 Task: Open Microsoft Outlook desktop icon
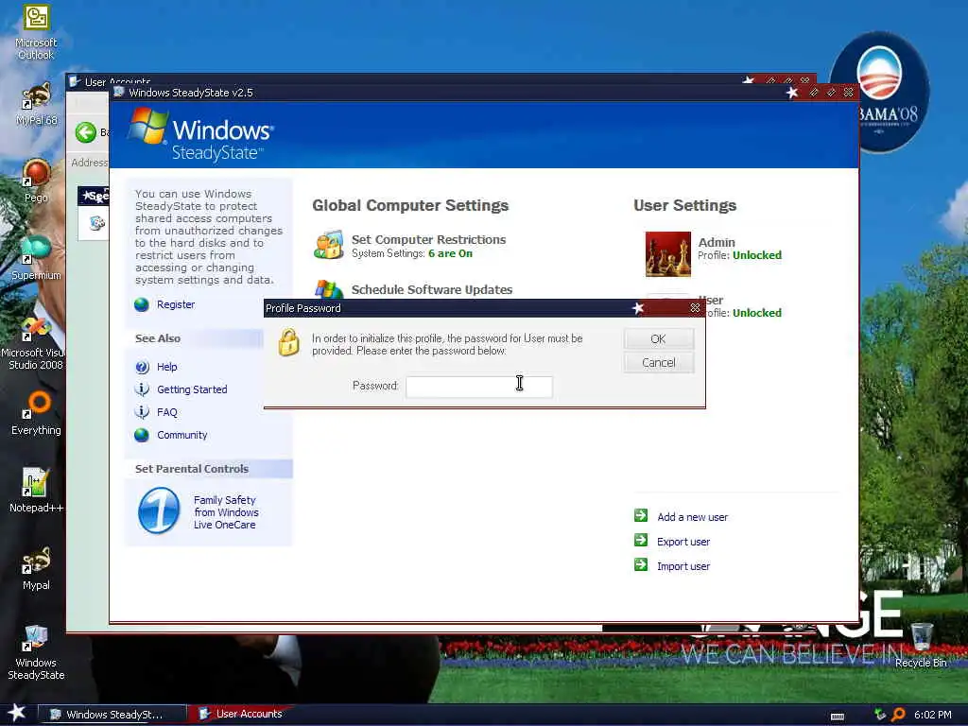click(36, 33)
